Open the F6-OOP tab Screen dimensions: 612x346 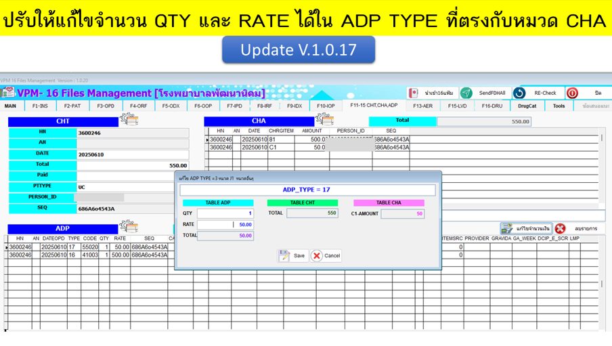point(203,106)
